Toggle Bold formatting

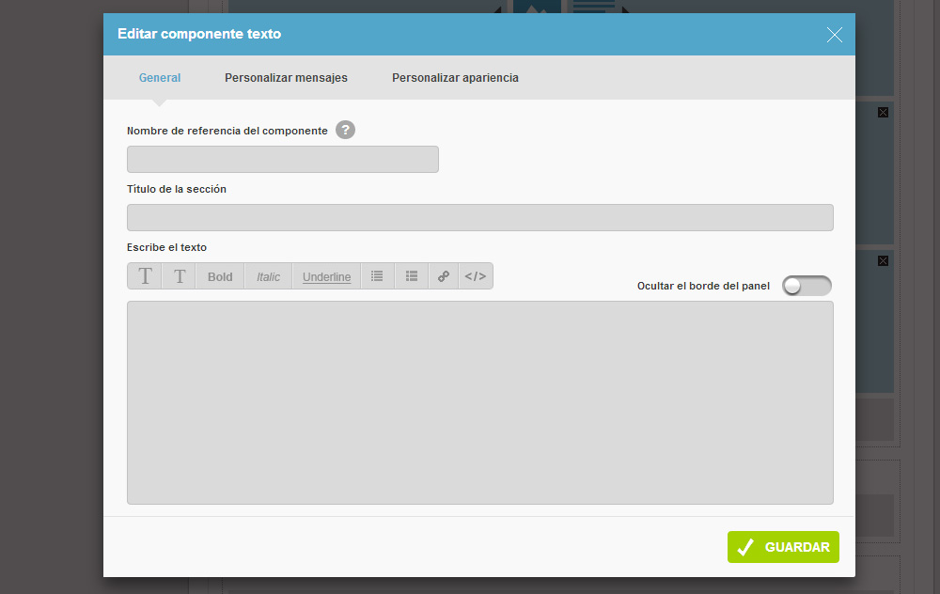pyautogui.click(x=220, y=276)
